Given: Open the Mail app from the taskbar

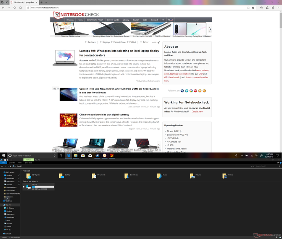Looking at the screenshot, I should pyautogui.click(x=90, y=156).
